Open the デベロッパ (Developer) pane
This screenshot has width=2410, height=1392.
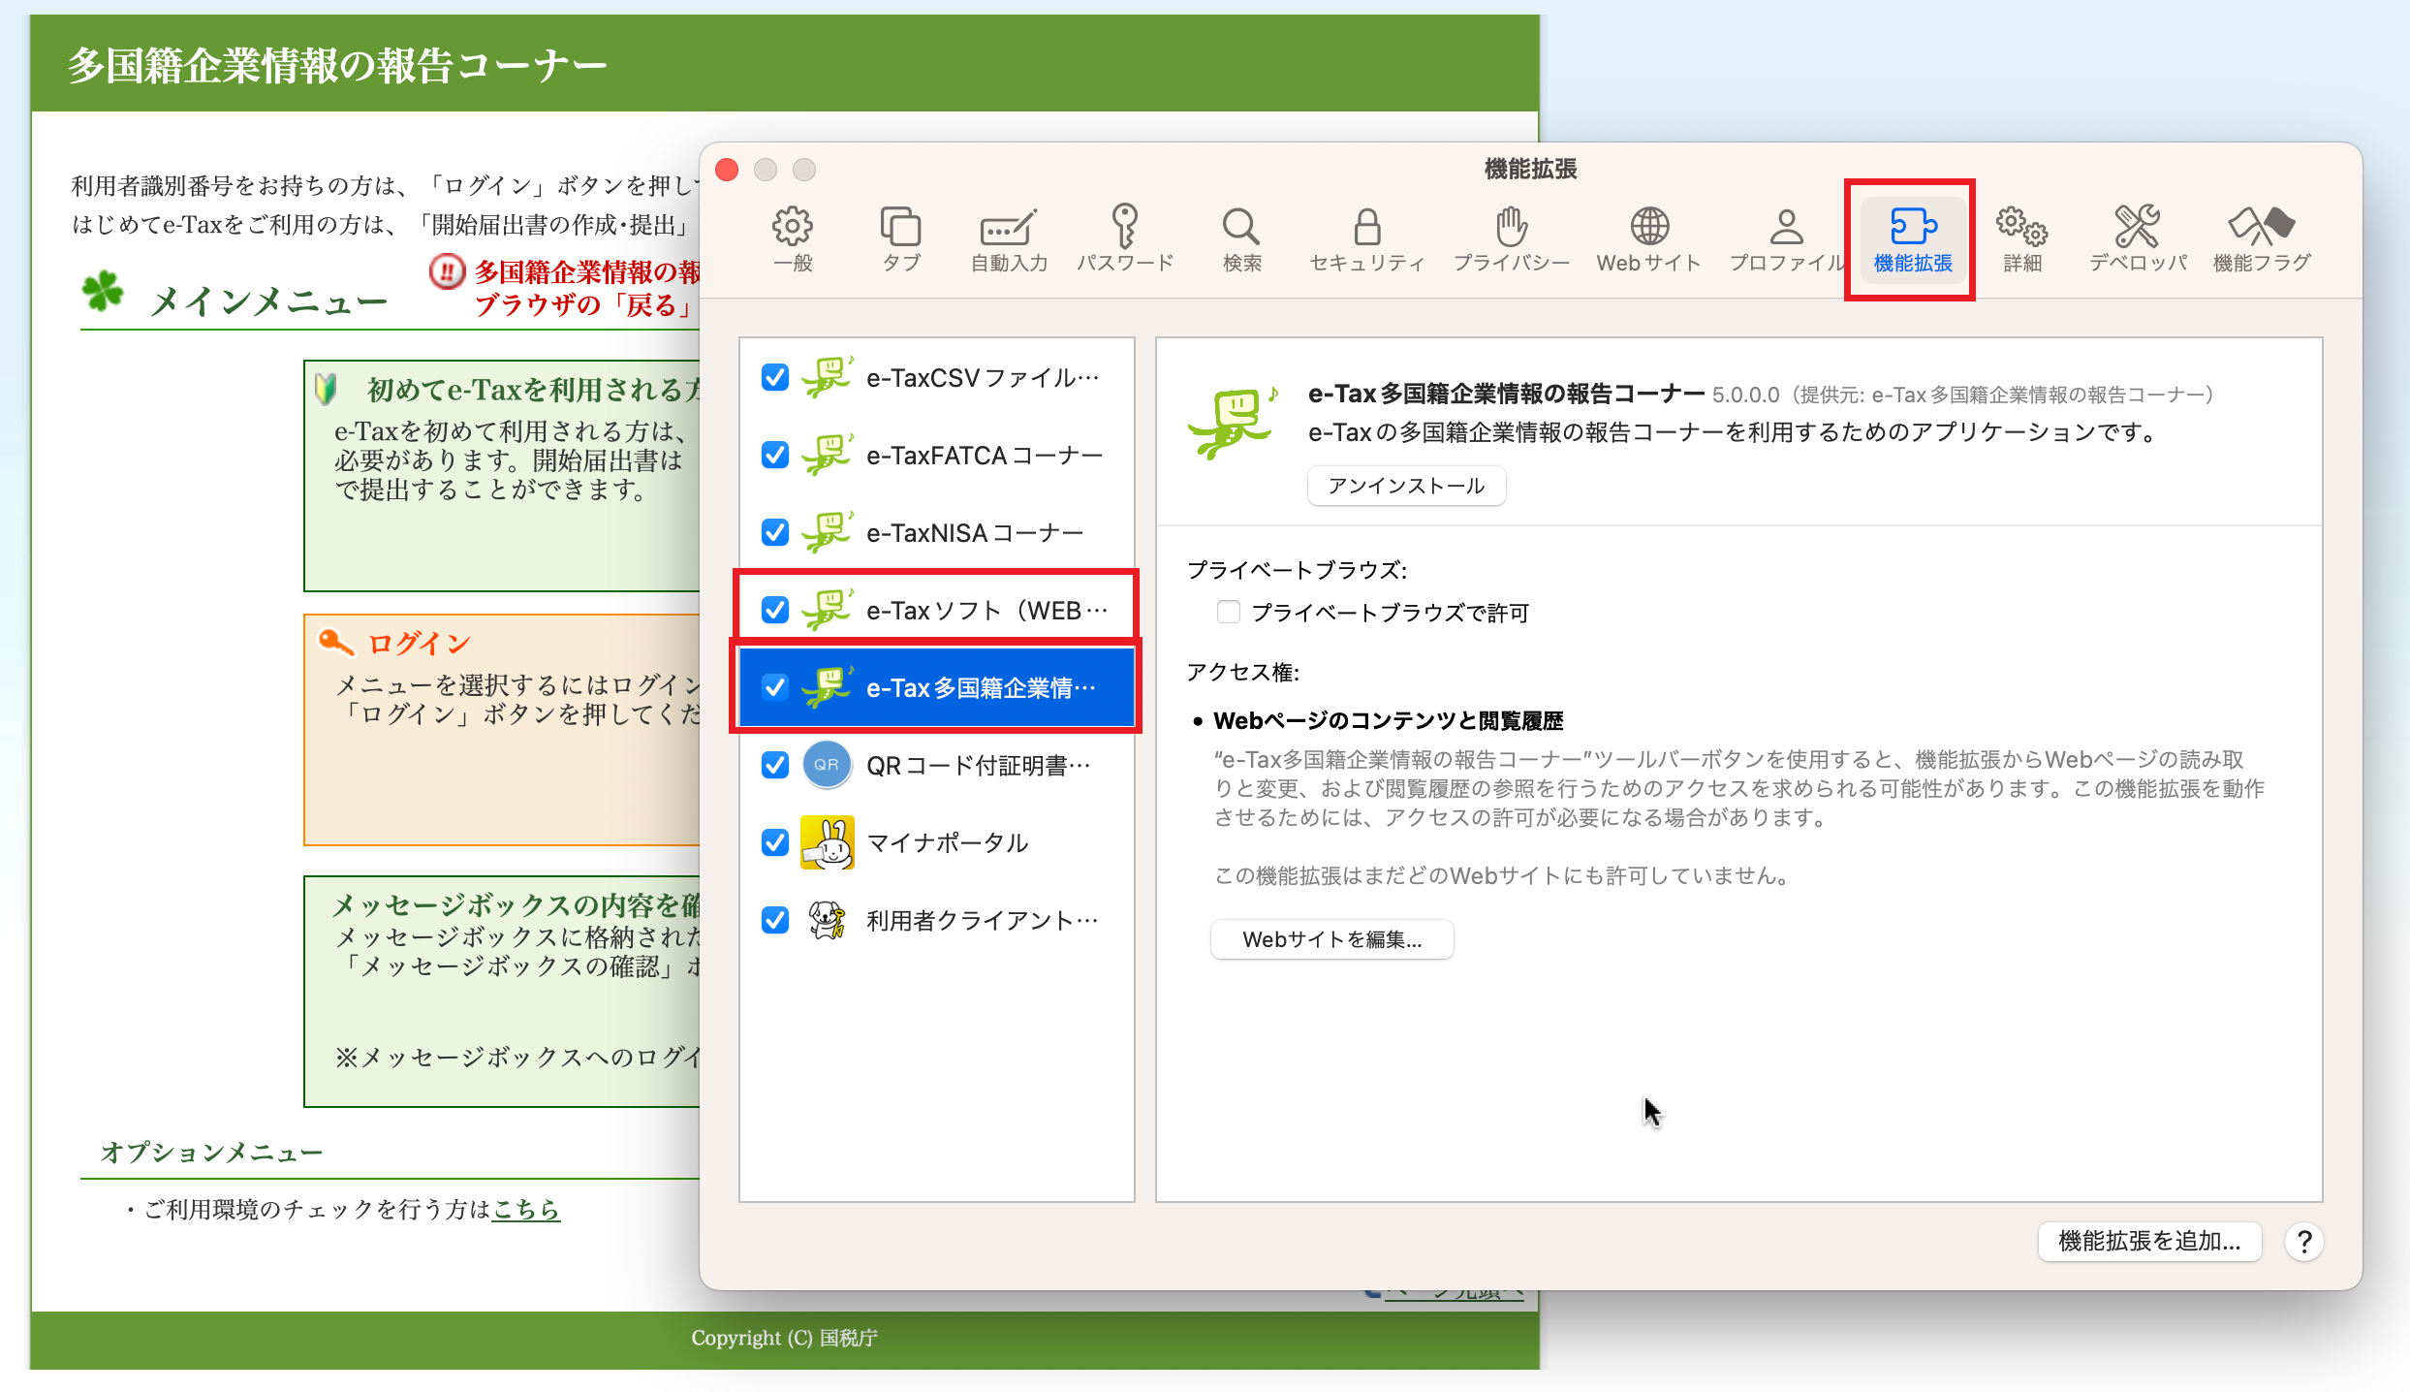(2138, 238)
